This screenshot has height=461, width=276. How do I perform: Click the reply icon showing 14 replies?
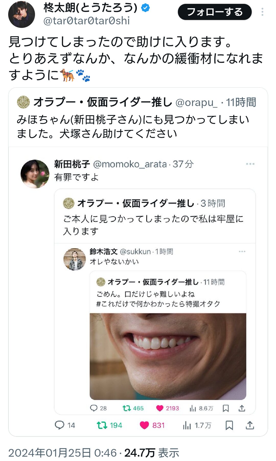[60, 425]
